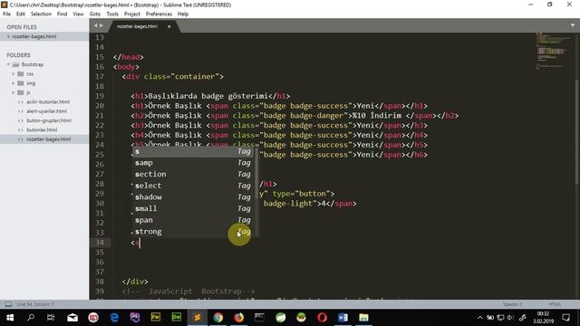The image size is (580, 326).
Task: Open Mail app from taskbar
Action: 72,318
